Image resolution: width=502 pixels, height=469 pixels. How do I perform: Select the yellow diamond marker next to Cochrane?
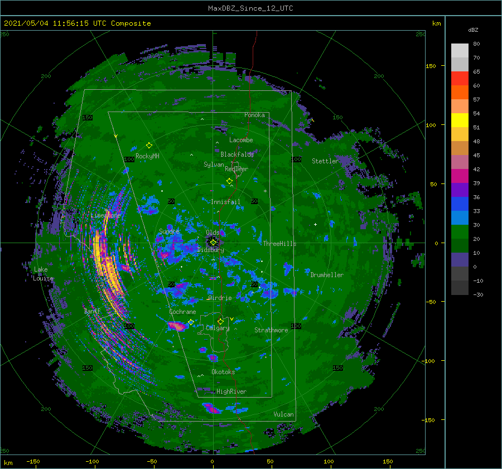[191, 322]
